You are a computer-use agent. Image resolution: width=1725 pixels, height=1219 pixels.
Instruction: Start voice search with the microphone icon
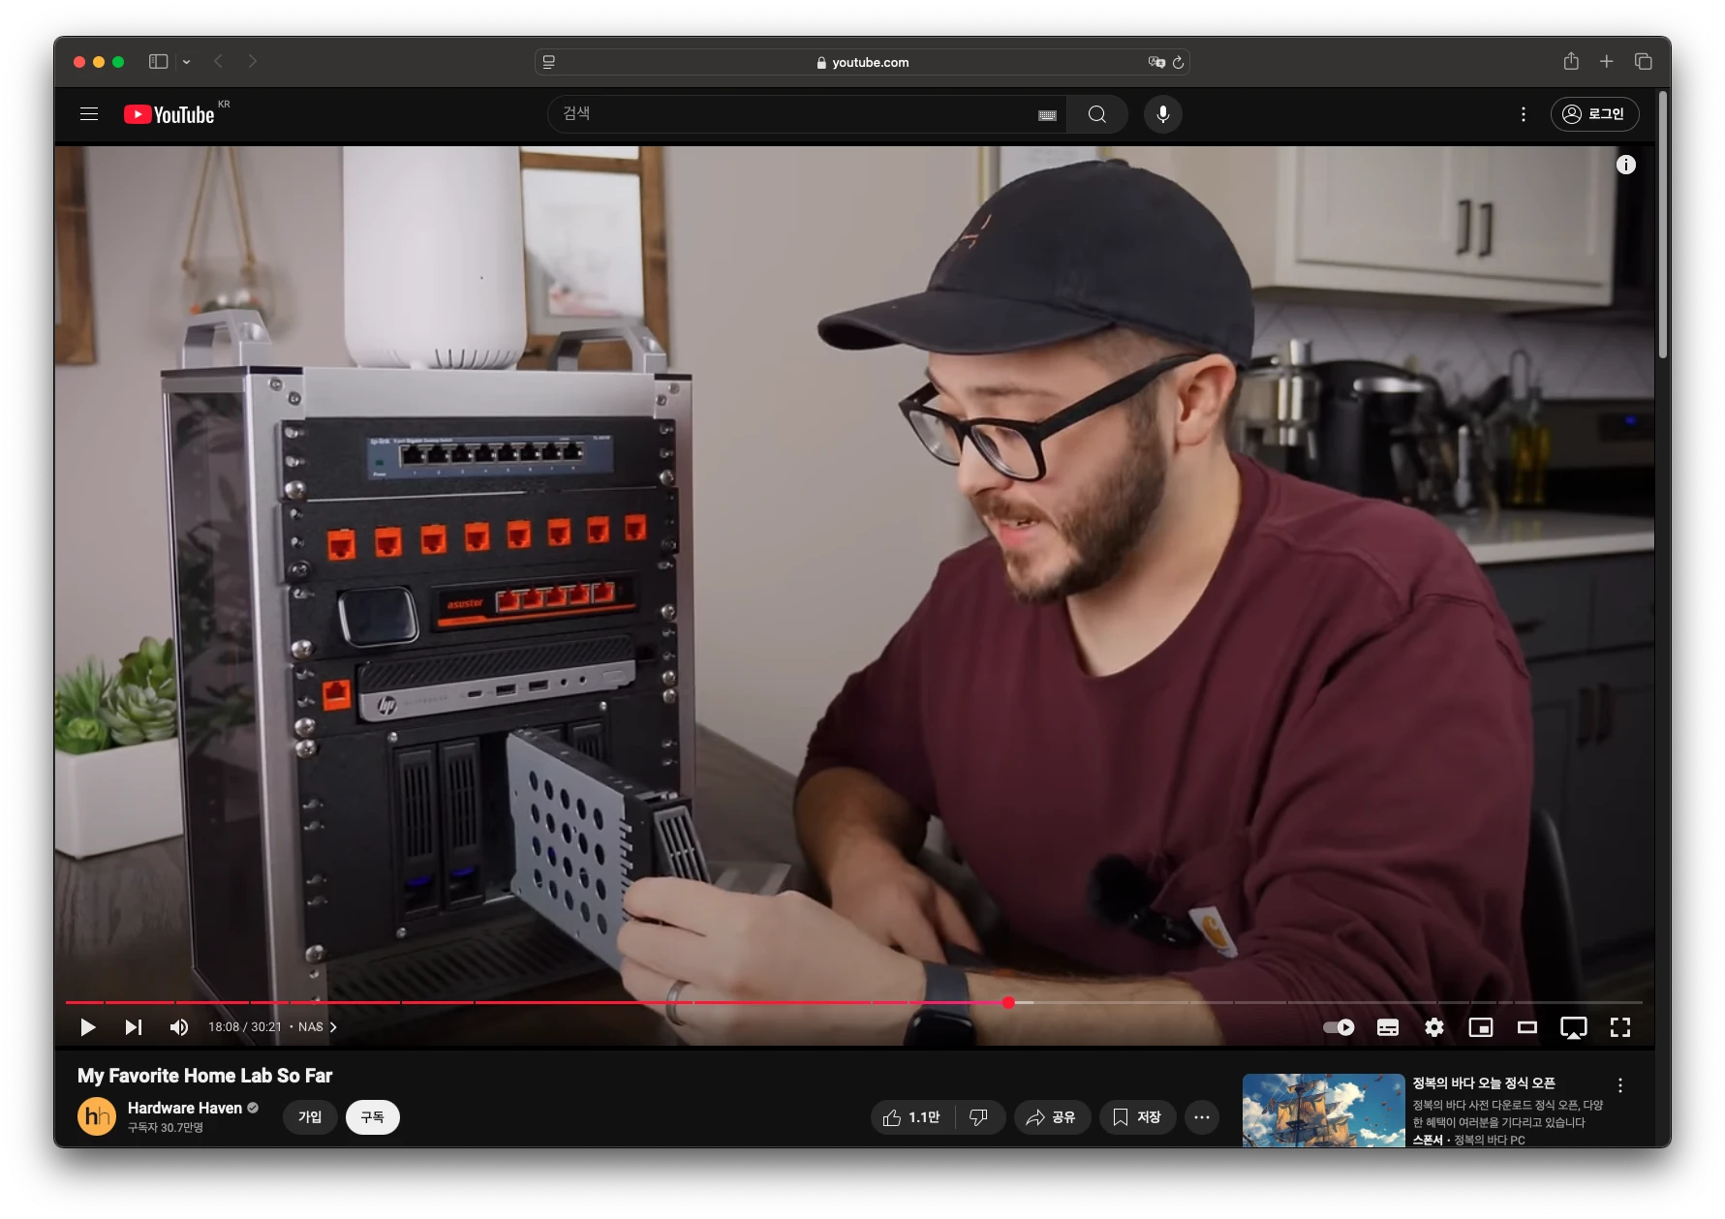(x=1163, y=113)
